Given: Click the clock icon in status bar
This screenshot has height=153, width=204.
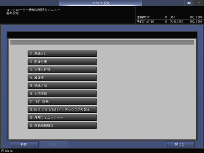Looking at the screenshot, I should click(x=2, y=151).
